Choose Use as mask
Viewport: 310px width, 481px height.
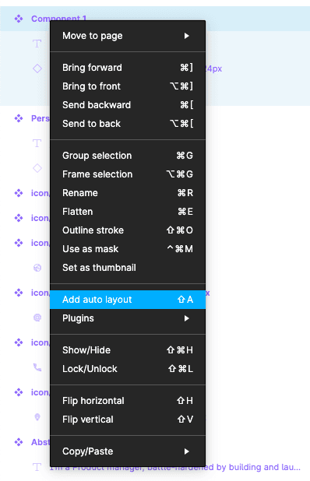click(128, 249)
